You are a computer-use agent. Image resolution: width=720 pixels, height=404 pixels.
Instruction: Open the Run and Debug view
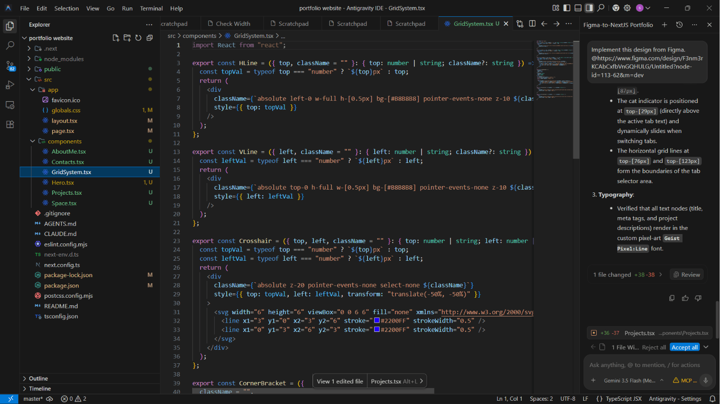(10, 85)
